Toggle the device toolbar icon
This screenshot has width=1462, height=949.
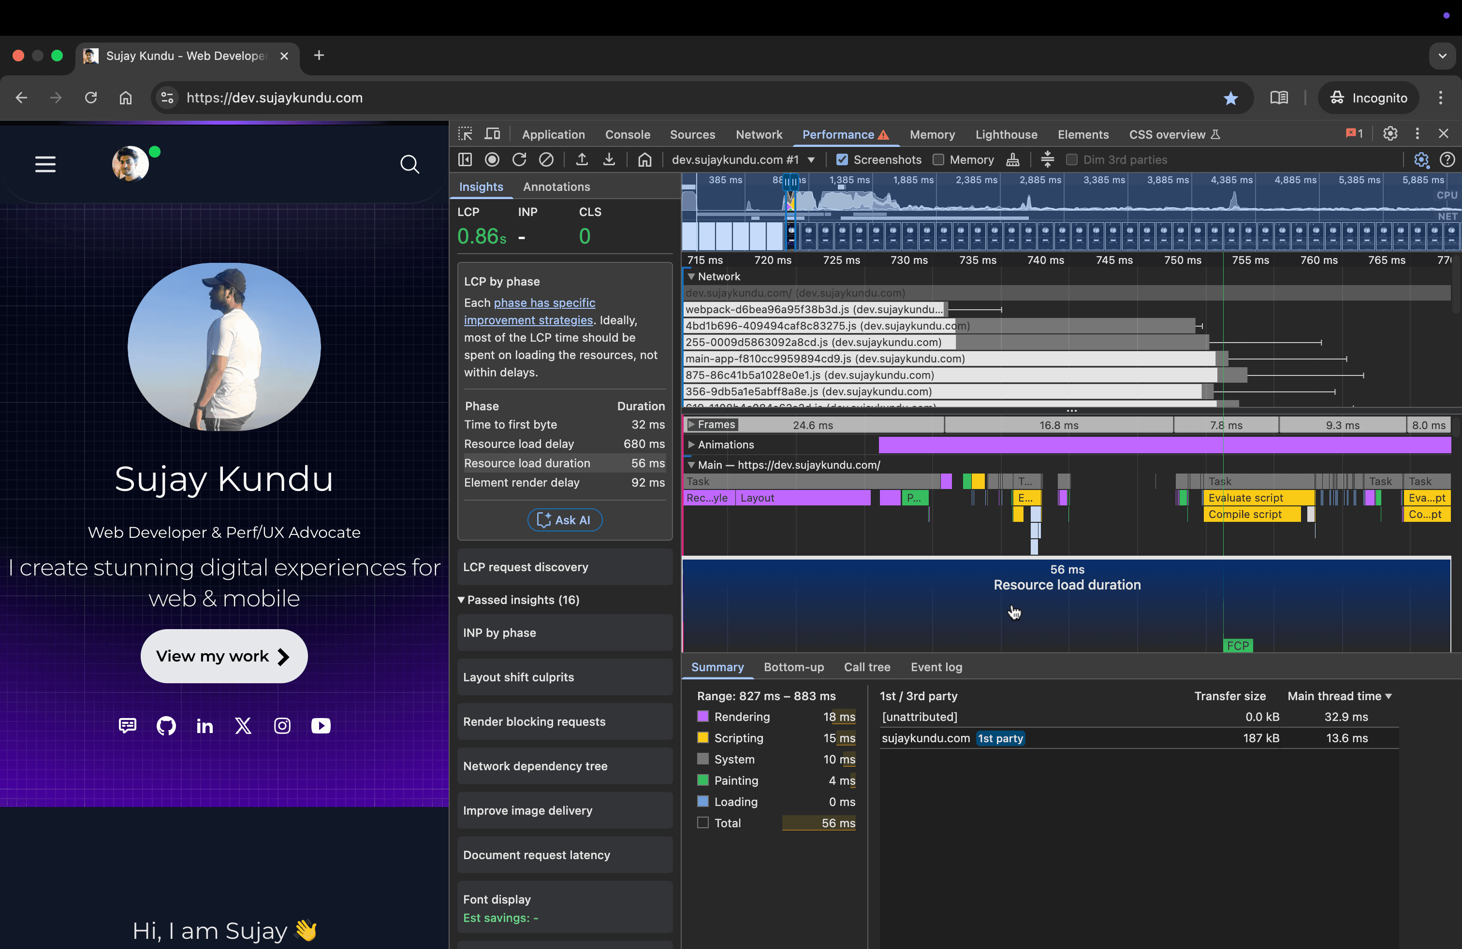pos(492,134)
